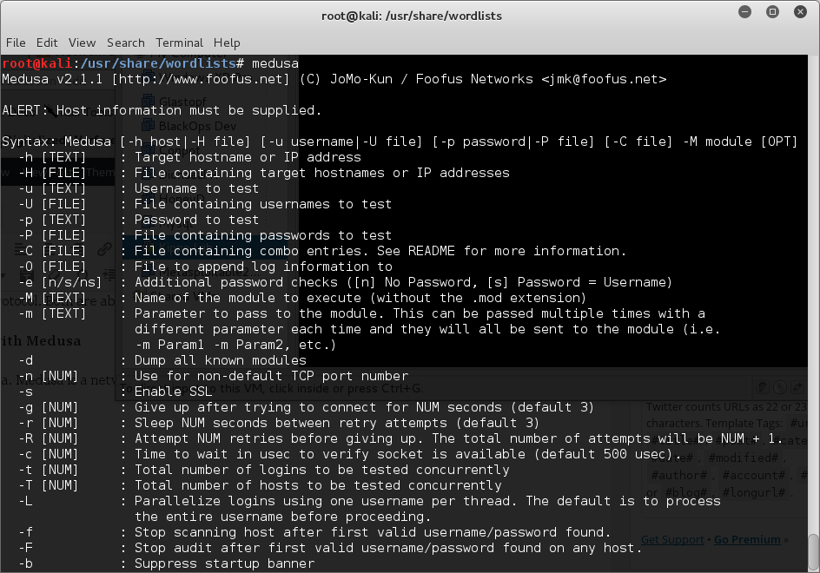Click the www.foofus.net URL in output
Viewport: 820px width, 573px height.
201,79
